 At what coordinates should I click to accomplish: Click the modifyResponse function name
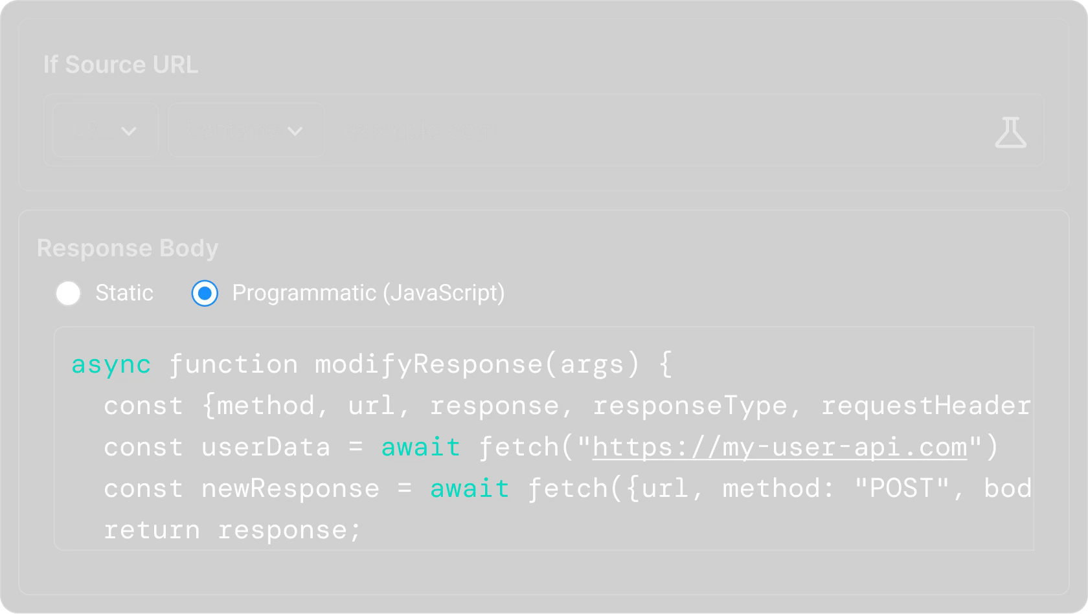pos(429,364)
